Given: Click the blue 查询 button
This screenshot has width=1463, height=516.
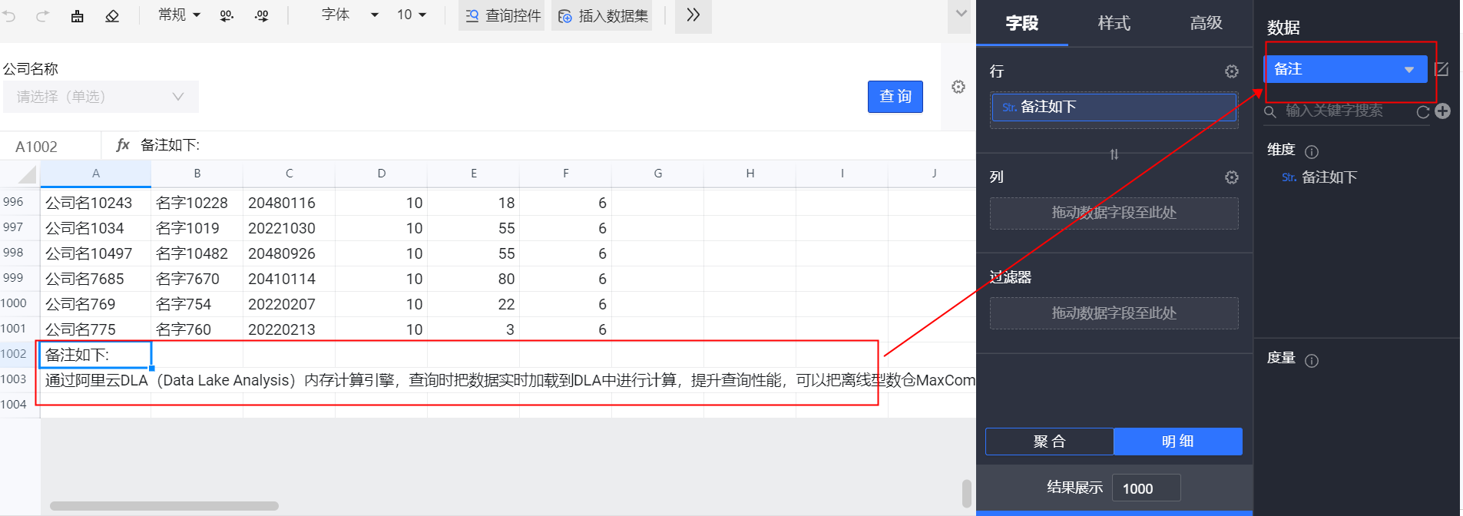Looking at the screenshot, I should pyautogui.click(x=895, y=97).
